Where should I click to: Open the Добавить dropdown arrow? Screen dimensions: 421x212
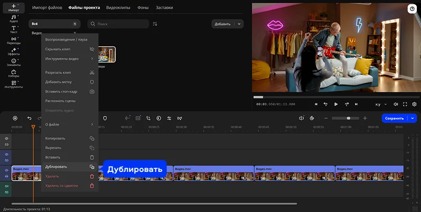239,24
